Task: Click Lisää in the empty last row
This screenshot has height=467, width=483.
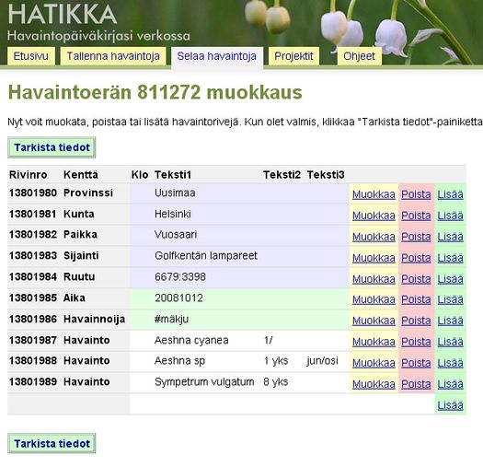Action: (x=451, y=405)
